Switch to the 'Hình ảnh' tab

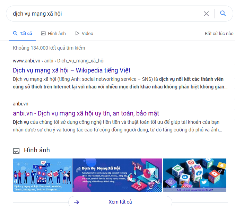53,33
